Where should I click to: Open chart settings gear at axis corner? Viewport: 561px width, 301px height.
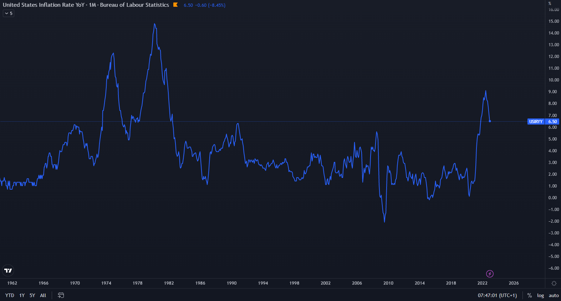point(554,283)
